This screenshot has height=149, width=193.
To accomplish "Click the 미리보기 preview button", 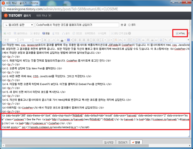I will pyautogui.click(x=123, y=142).
